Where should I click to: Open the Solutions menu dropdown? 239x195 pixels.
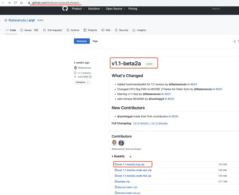click(x=95, y=9)
